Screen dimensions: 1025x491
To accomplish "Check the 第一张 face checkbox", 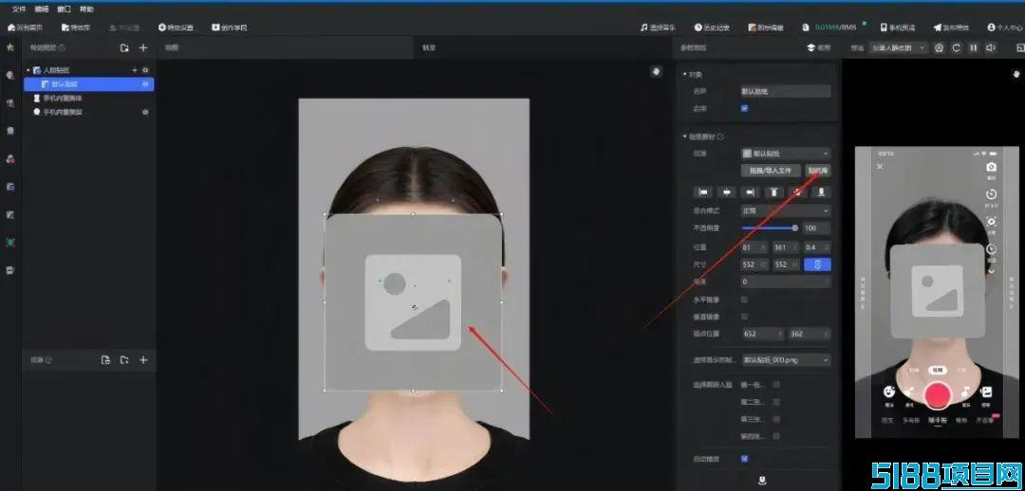I will click(776, 385).
